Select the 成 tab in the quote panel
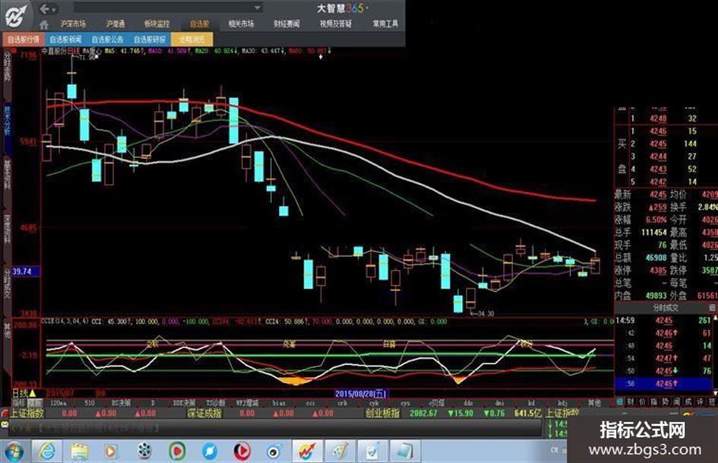718x463 pixels. [x=688, y=401]
